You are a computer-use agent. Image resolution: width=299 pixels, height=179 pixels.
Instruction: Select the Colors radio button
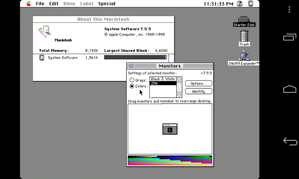(132, 86)
